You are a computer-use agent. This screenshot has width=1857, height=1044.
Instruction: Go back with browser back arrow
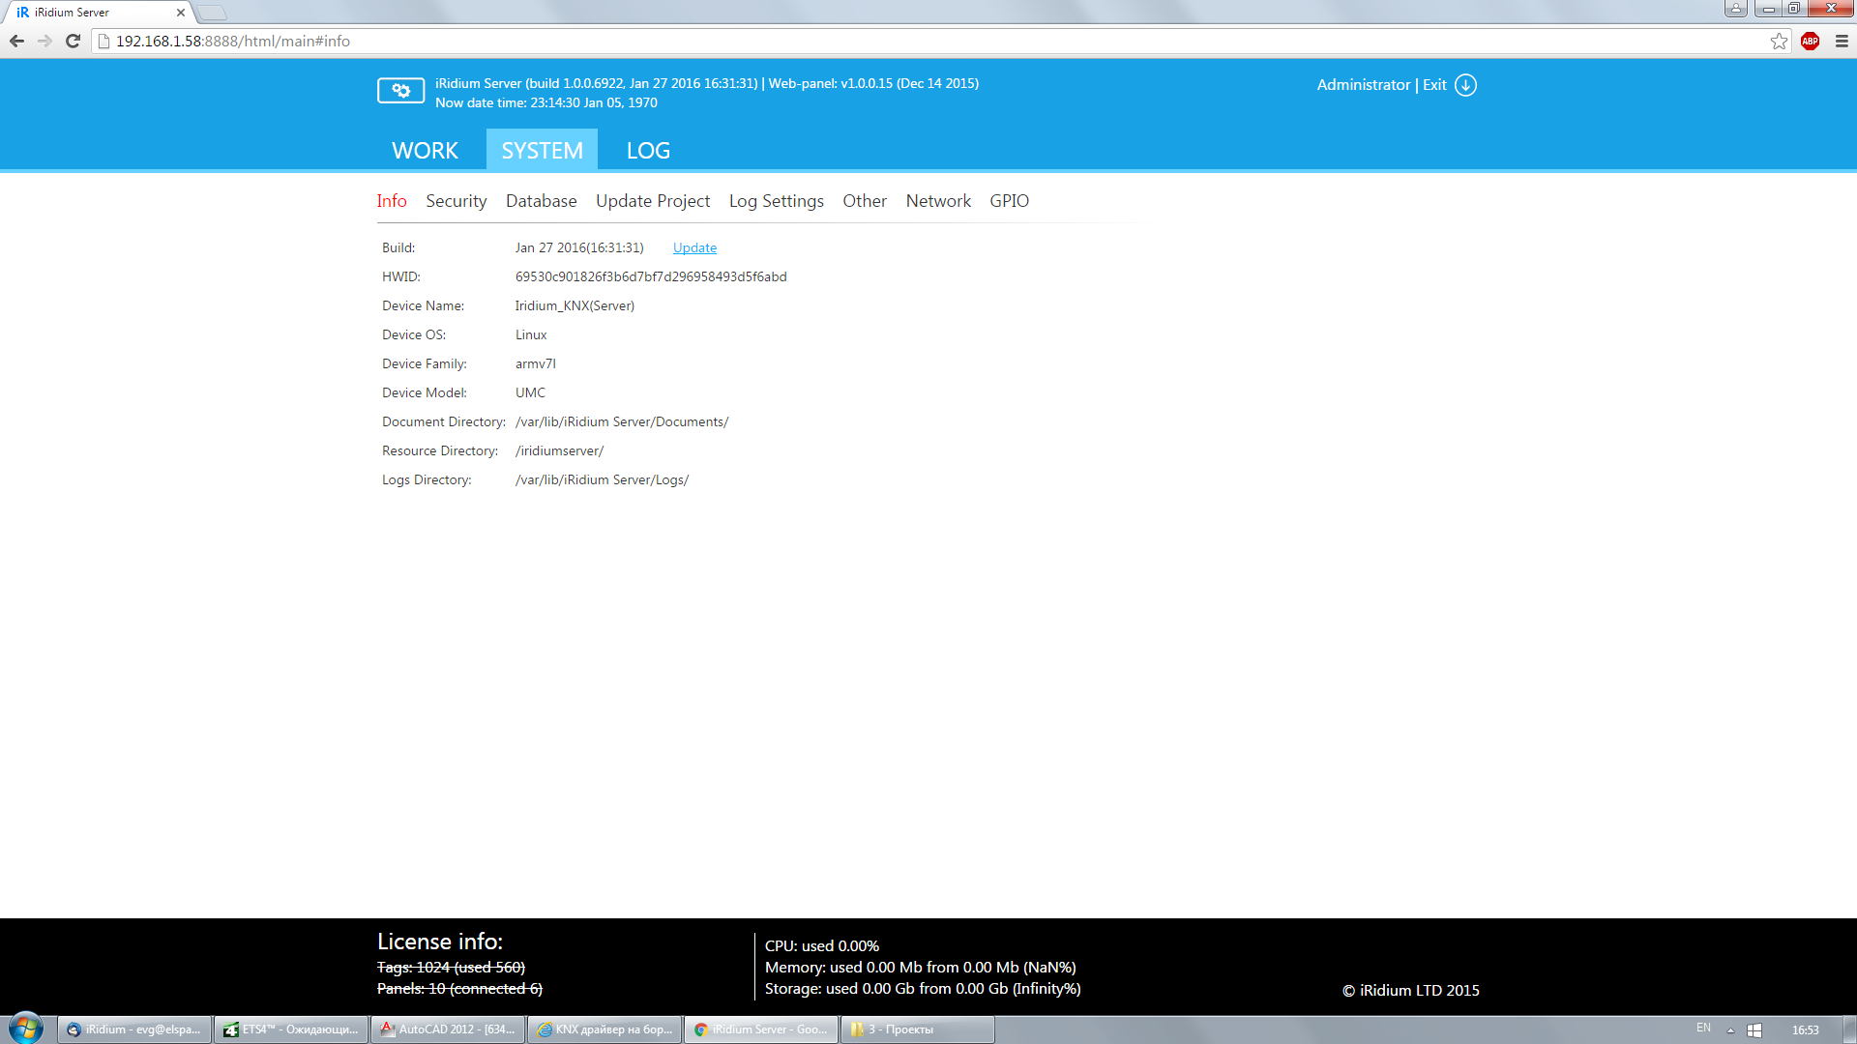coord(16,42)
